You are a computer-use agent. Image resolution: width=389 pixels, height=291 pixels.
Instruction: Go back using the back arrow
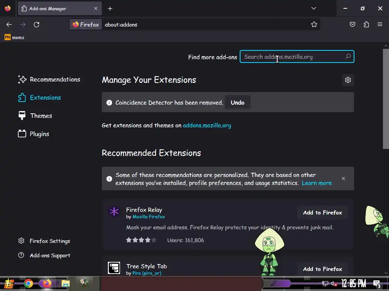[x=9, y=25]
